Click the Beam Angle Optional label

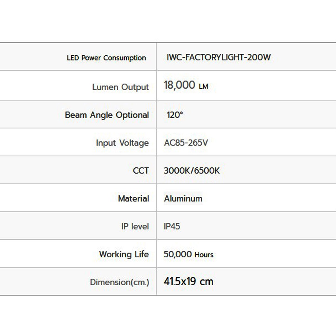[x=107, y=115]
